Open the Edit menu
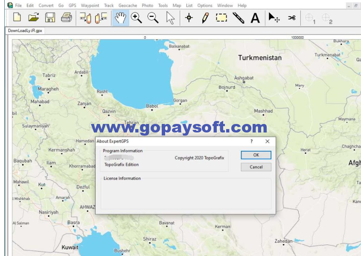 point(30,5)
